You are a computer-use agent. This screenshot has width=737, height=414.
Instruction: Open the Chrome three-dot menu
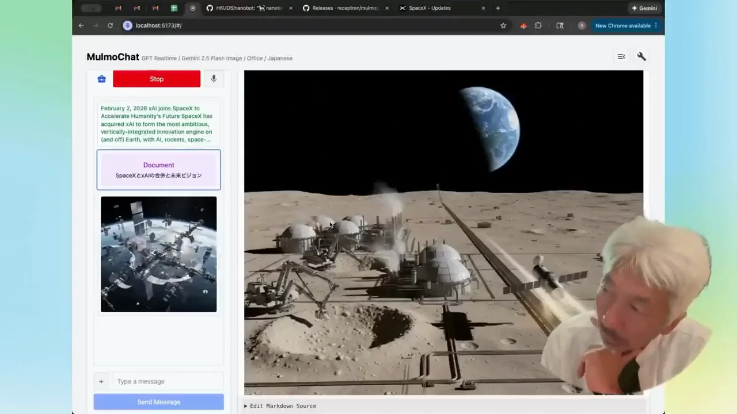656,25
